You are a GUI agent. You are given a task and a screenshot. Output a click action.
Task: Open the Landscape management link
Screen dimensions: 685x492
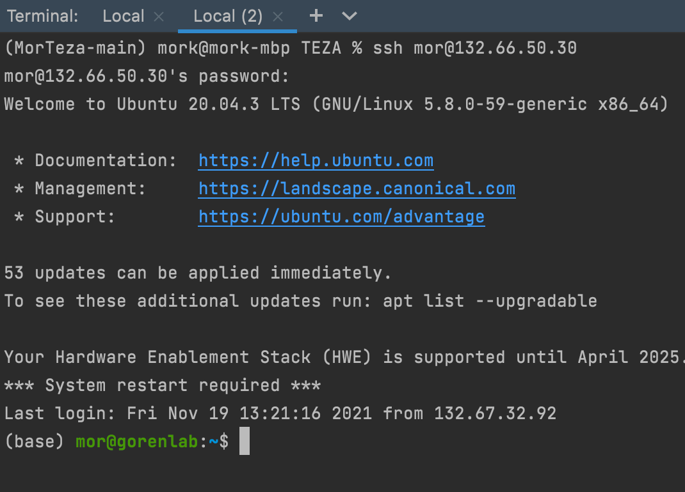coord(357,188)
